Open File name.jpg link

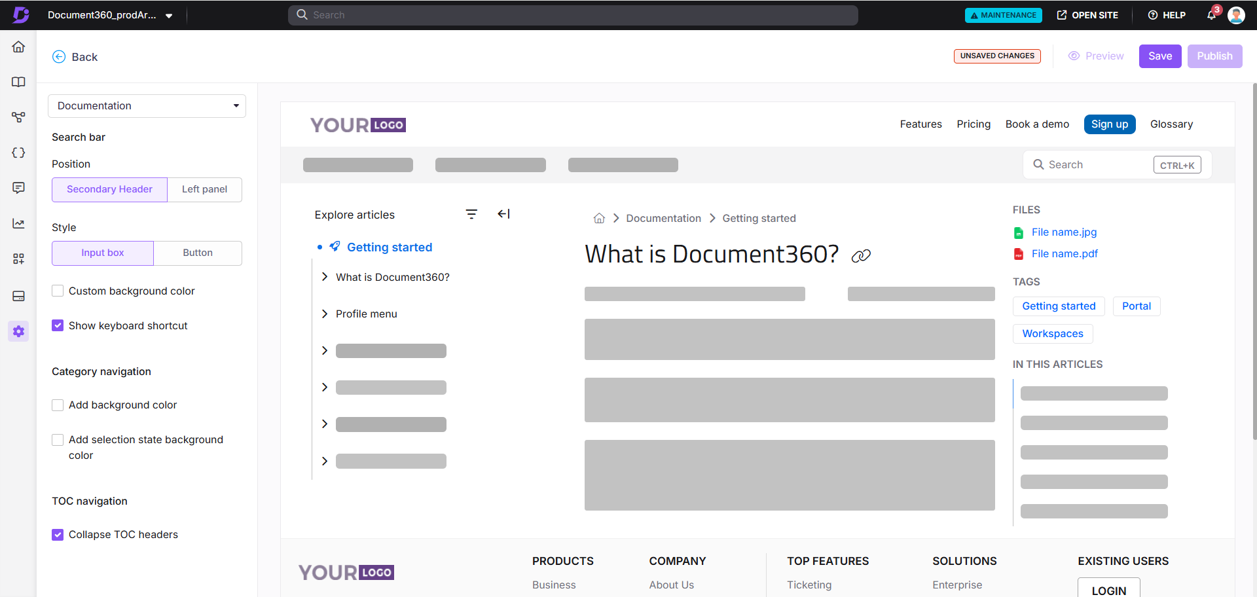(1064, 232)
